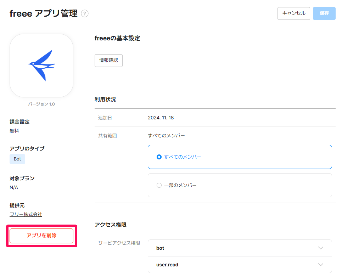Screen dimensions: 342x277
Task: Click the date 2024. 11. 18
Action: pos(161,118)
